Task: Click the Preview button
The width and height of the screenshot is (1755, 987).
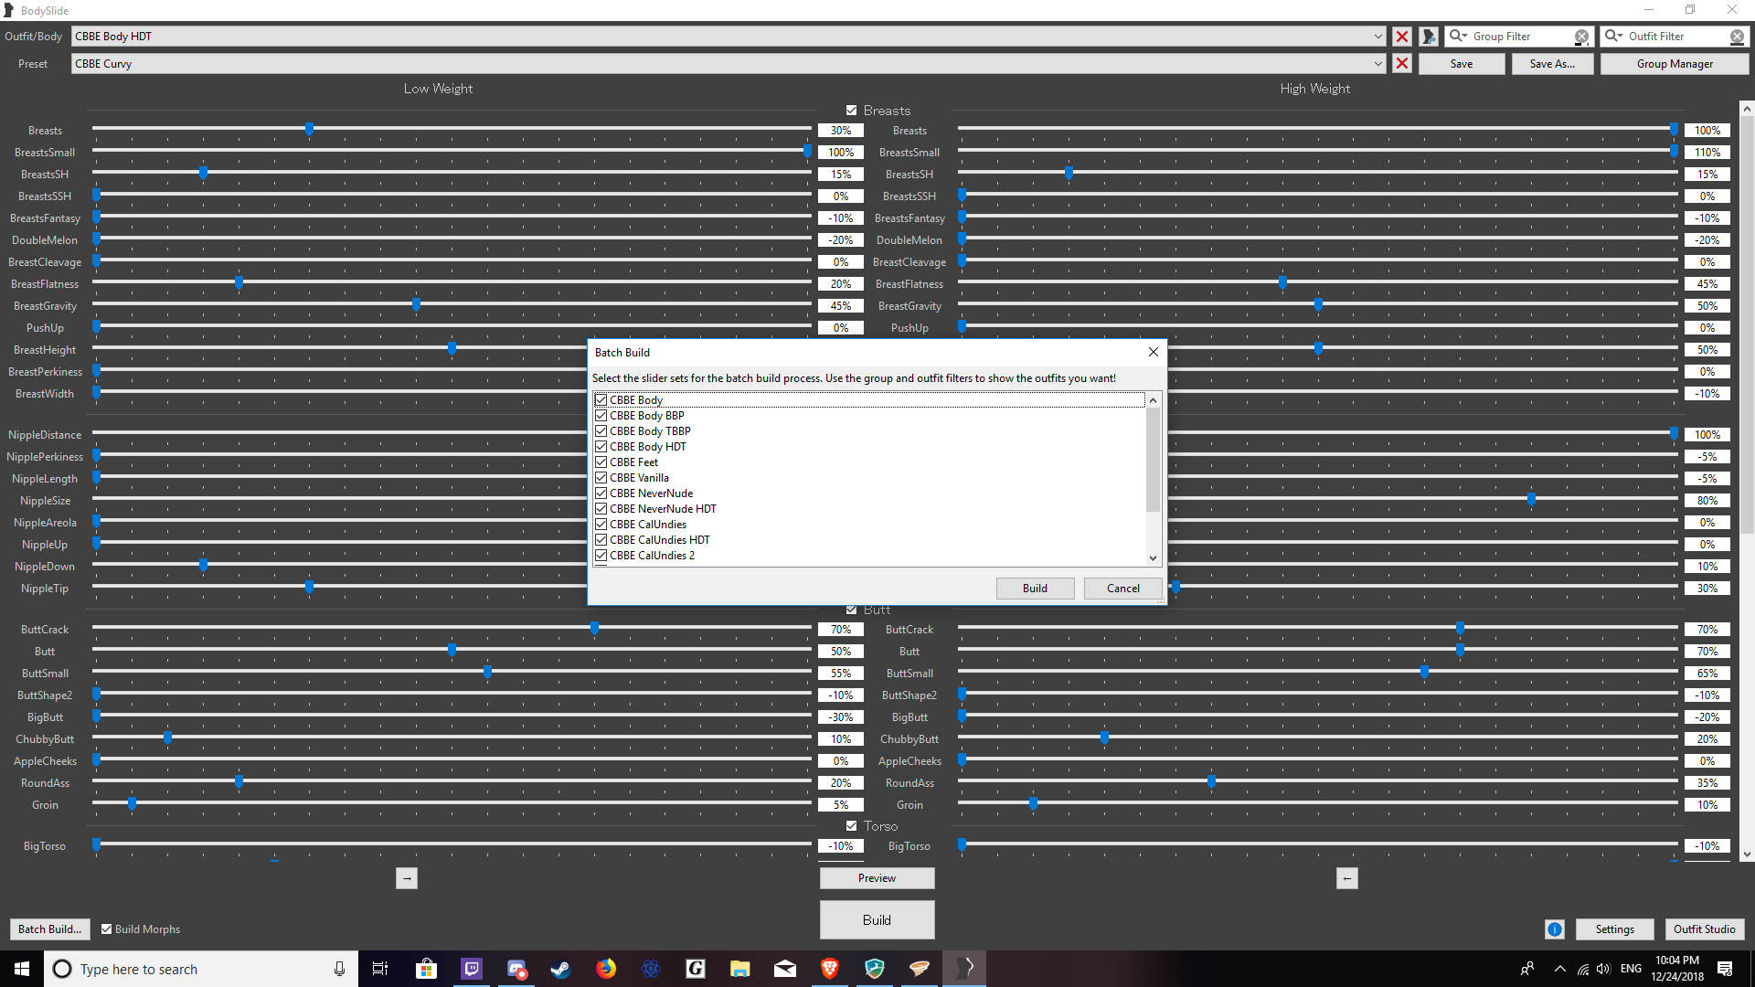Action: (x=877, y=878)
